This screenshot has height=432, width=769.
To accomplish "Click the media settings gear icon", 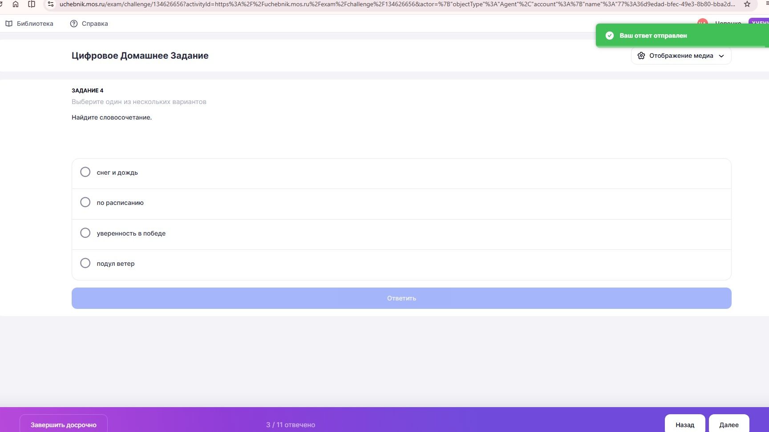I will [641, 56].
